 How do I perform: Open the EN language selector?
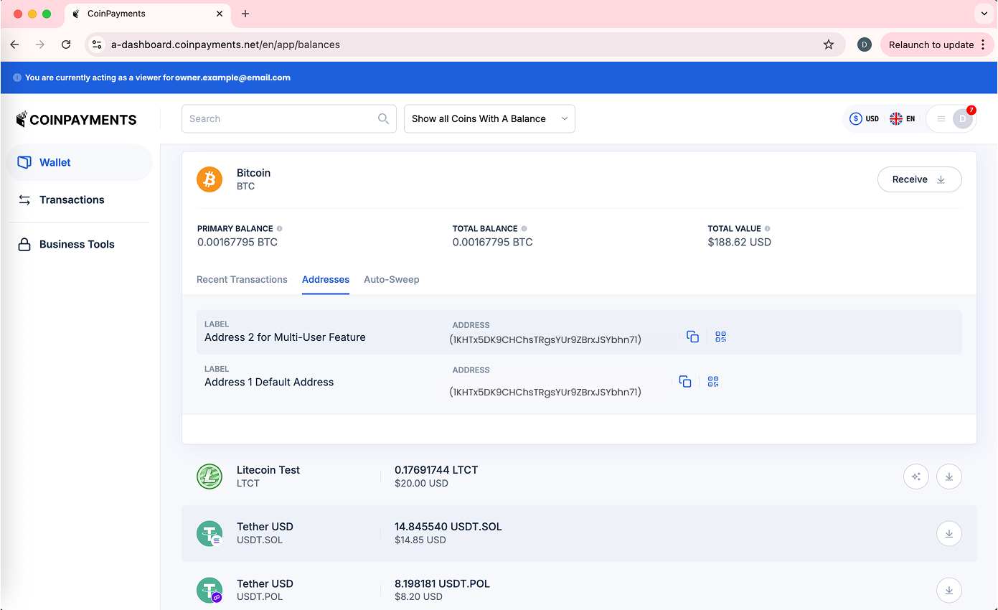tap(902, 119)
